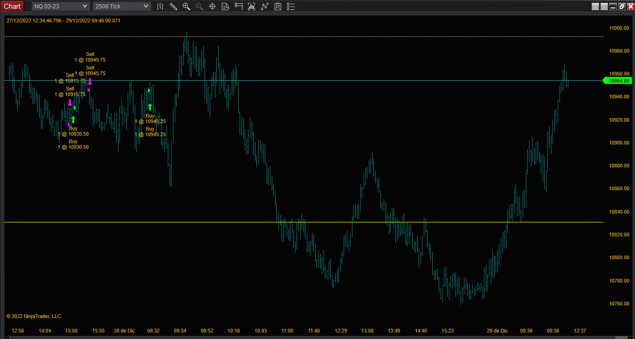This screenshot has height=339, width=635.
Task: Click the chart date range text
Action: (63, 21)
